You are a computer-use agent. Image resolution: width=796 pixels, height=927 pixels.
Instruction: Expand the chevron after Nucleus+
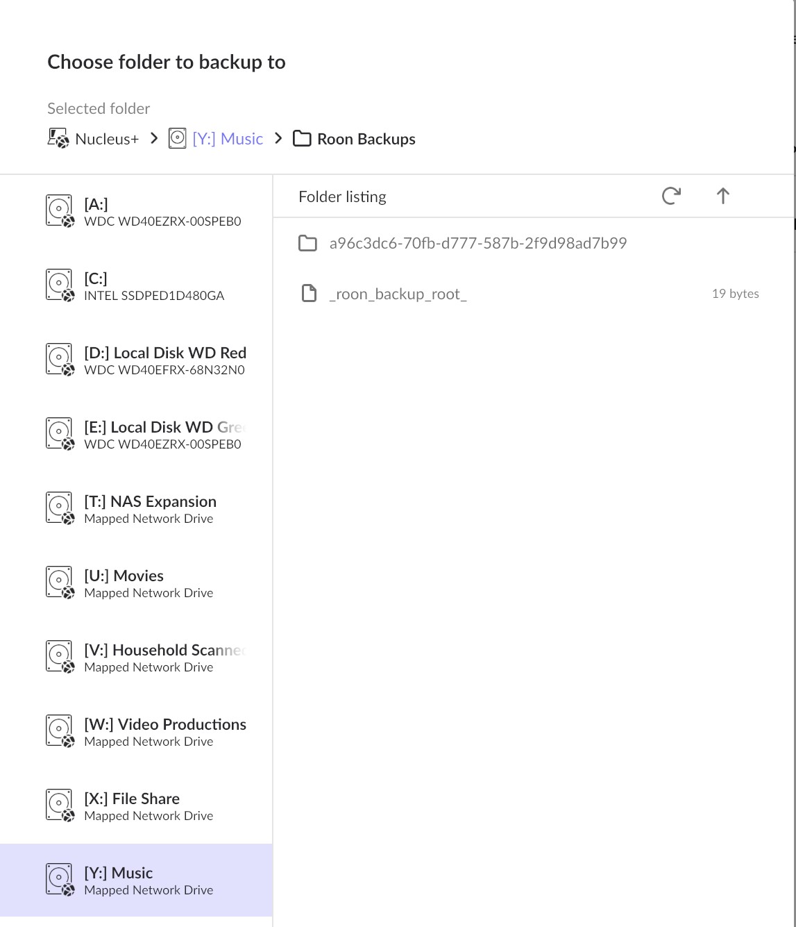click(154, 139)
